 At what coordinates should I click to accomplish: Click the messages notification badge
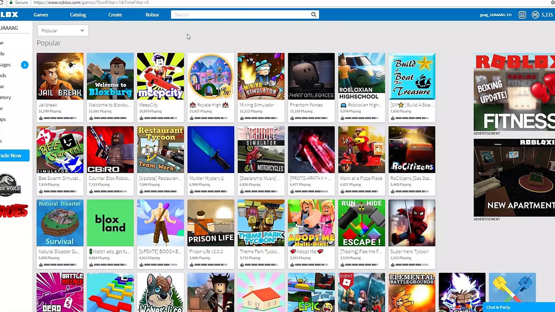[25, 65]
